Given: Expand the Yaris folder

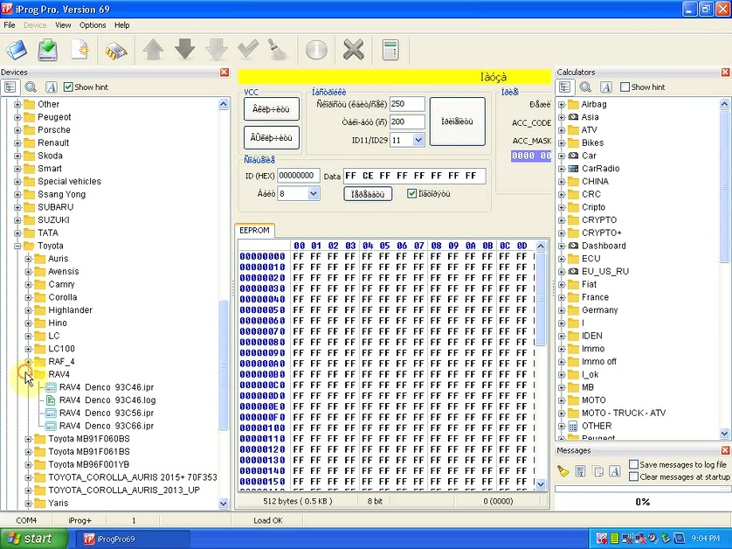Looking at the screenshot, I should click(x=28, y=504).
